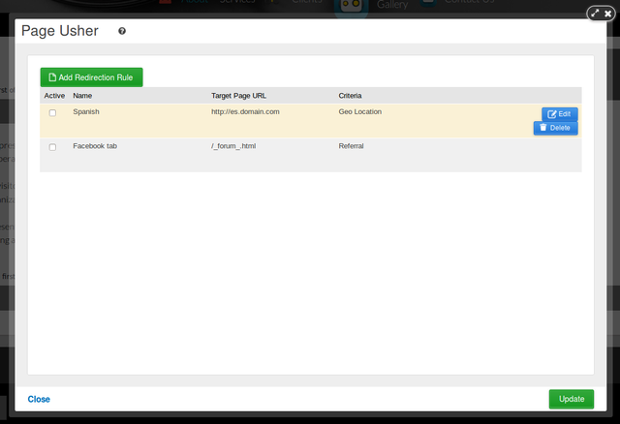This screenshot has height=424, width=620.
Task: Click the Close link
Action: [x=39, y=399]
